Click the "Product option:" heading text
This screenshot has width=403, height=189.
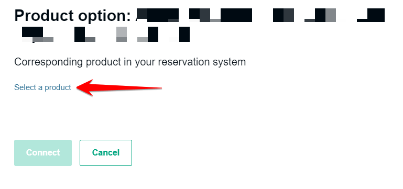[x=73, y=16]
